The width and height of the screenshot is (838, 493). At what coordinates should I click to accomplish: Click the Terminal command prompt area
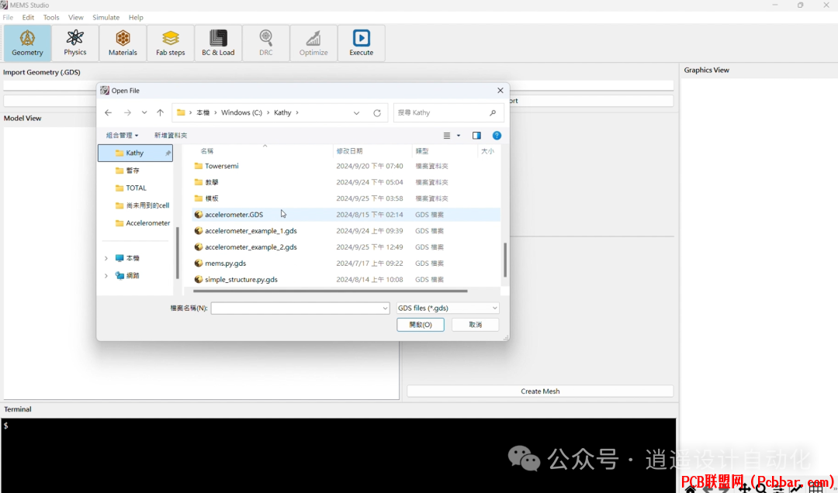[338, 454]
